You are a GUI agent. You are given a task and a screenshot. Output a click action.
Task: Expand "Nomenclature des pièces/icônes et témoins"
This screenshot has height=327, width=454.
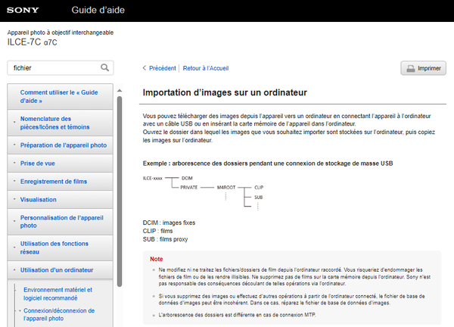57,123
